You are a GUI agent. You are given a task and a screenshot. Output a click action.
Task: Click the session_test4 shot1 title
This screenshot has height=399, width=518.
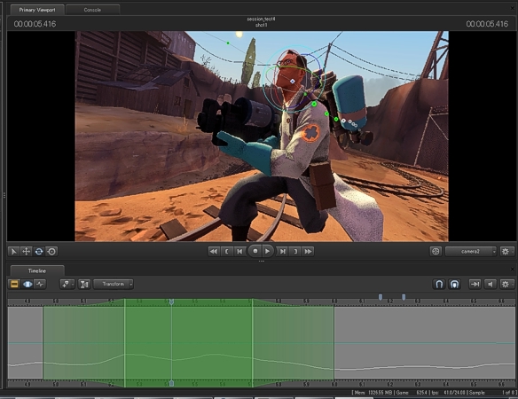(x=261, y=22)
